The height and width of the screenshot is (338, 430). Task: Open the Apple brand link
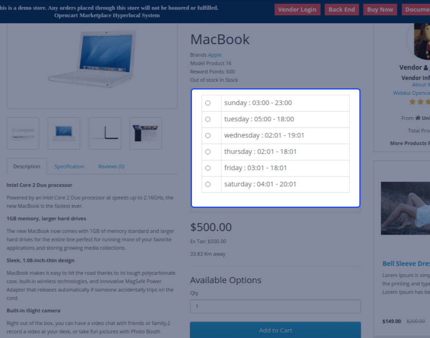[215, 55]
